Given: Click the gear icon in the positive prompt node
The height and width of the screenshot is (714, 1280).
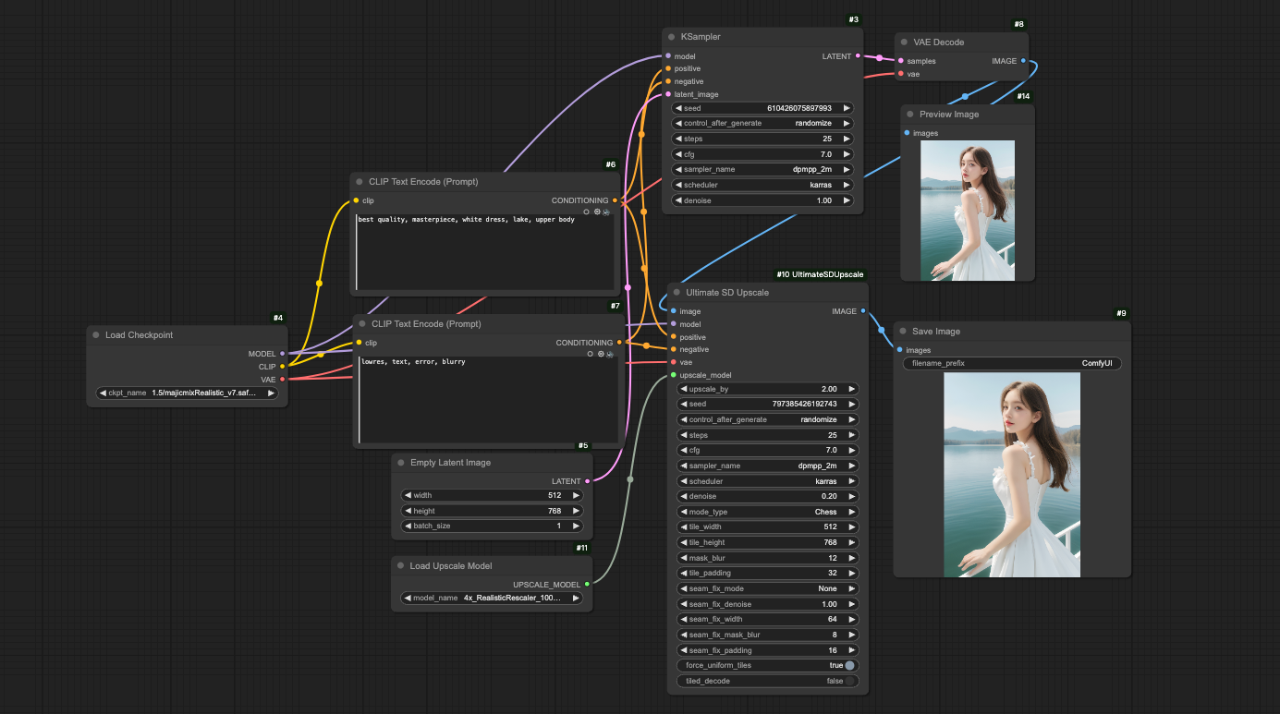Looking at the screenshot, I should pyautogui.click(x=598, y=212).
